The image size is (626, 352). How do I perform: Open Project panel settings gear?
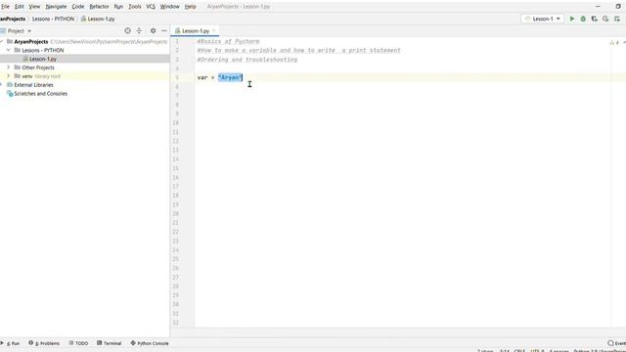click(153, 30)
